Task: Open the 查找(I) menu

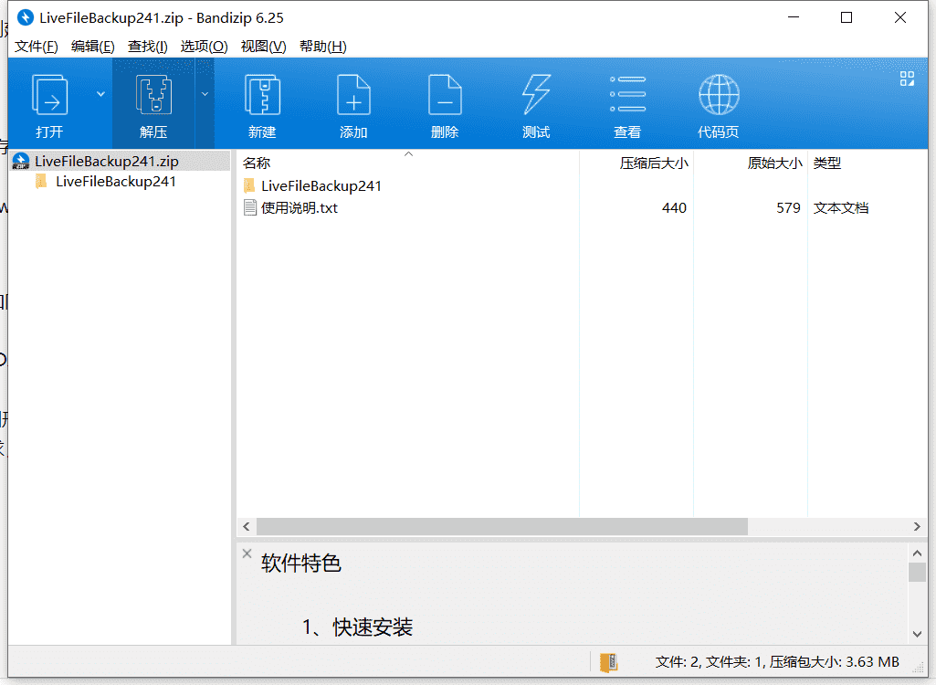Action: (x=147, y=47)
